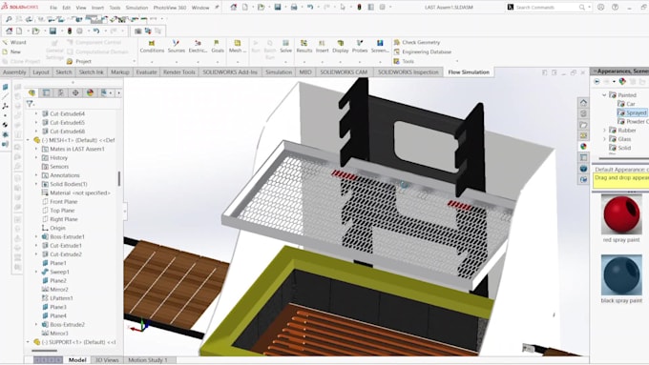Viewport: 649px width, 365px height.
Task: Click the Save icon in the top toolbar
Action: tap(278, 7)
